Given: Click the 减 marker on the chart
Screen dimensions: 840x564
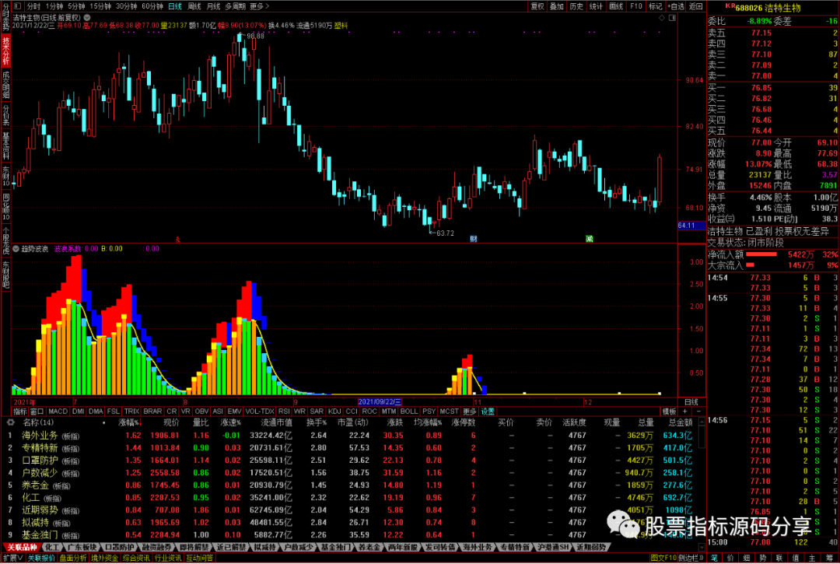Looking at the screenshot, I should tap(590, 239).
